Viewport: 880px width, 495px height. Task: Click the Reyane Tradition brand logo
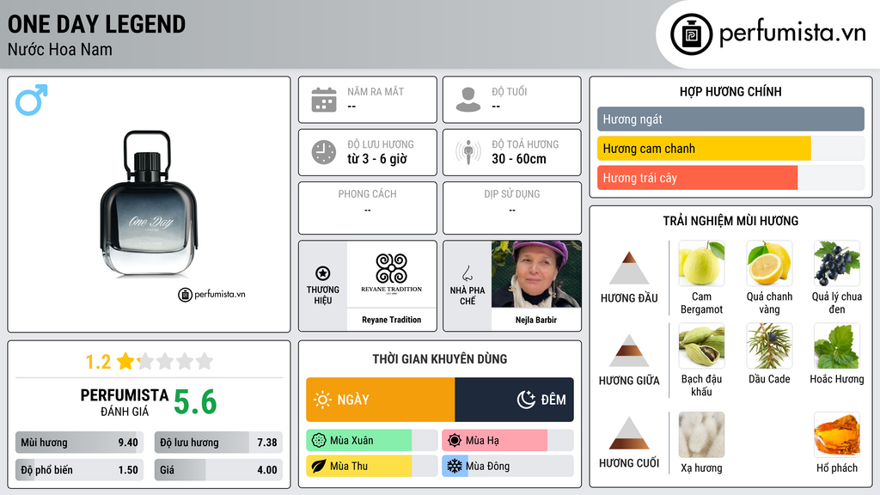391,273
